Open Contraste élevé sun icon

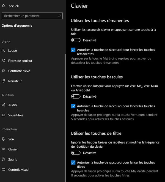pyautogui.click(x=3, y=71)
